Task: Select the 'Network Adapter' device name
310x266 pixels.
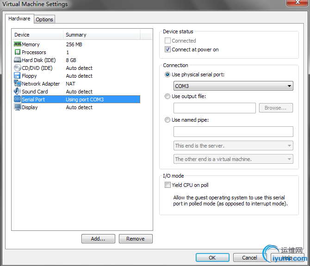Action: (41, 84)
